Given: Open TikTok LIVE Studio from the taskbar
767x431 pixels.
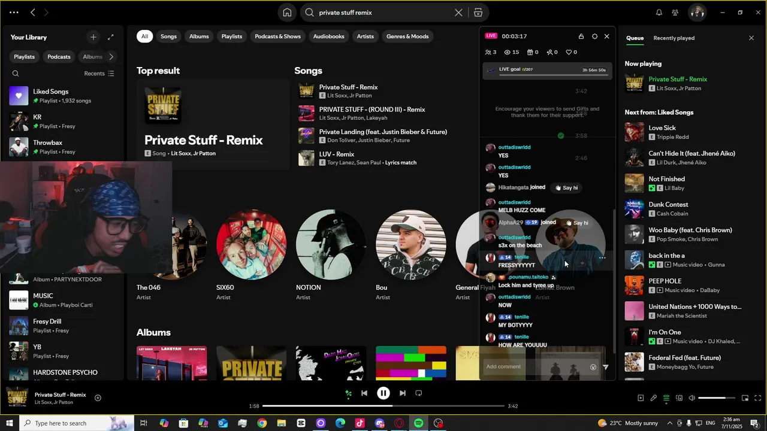Looking at the screenshot, I should (x=360, y=423).
